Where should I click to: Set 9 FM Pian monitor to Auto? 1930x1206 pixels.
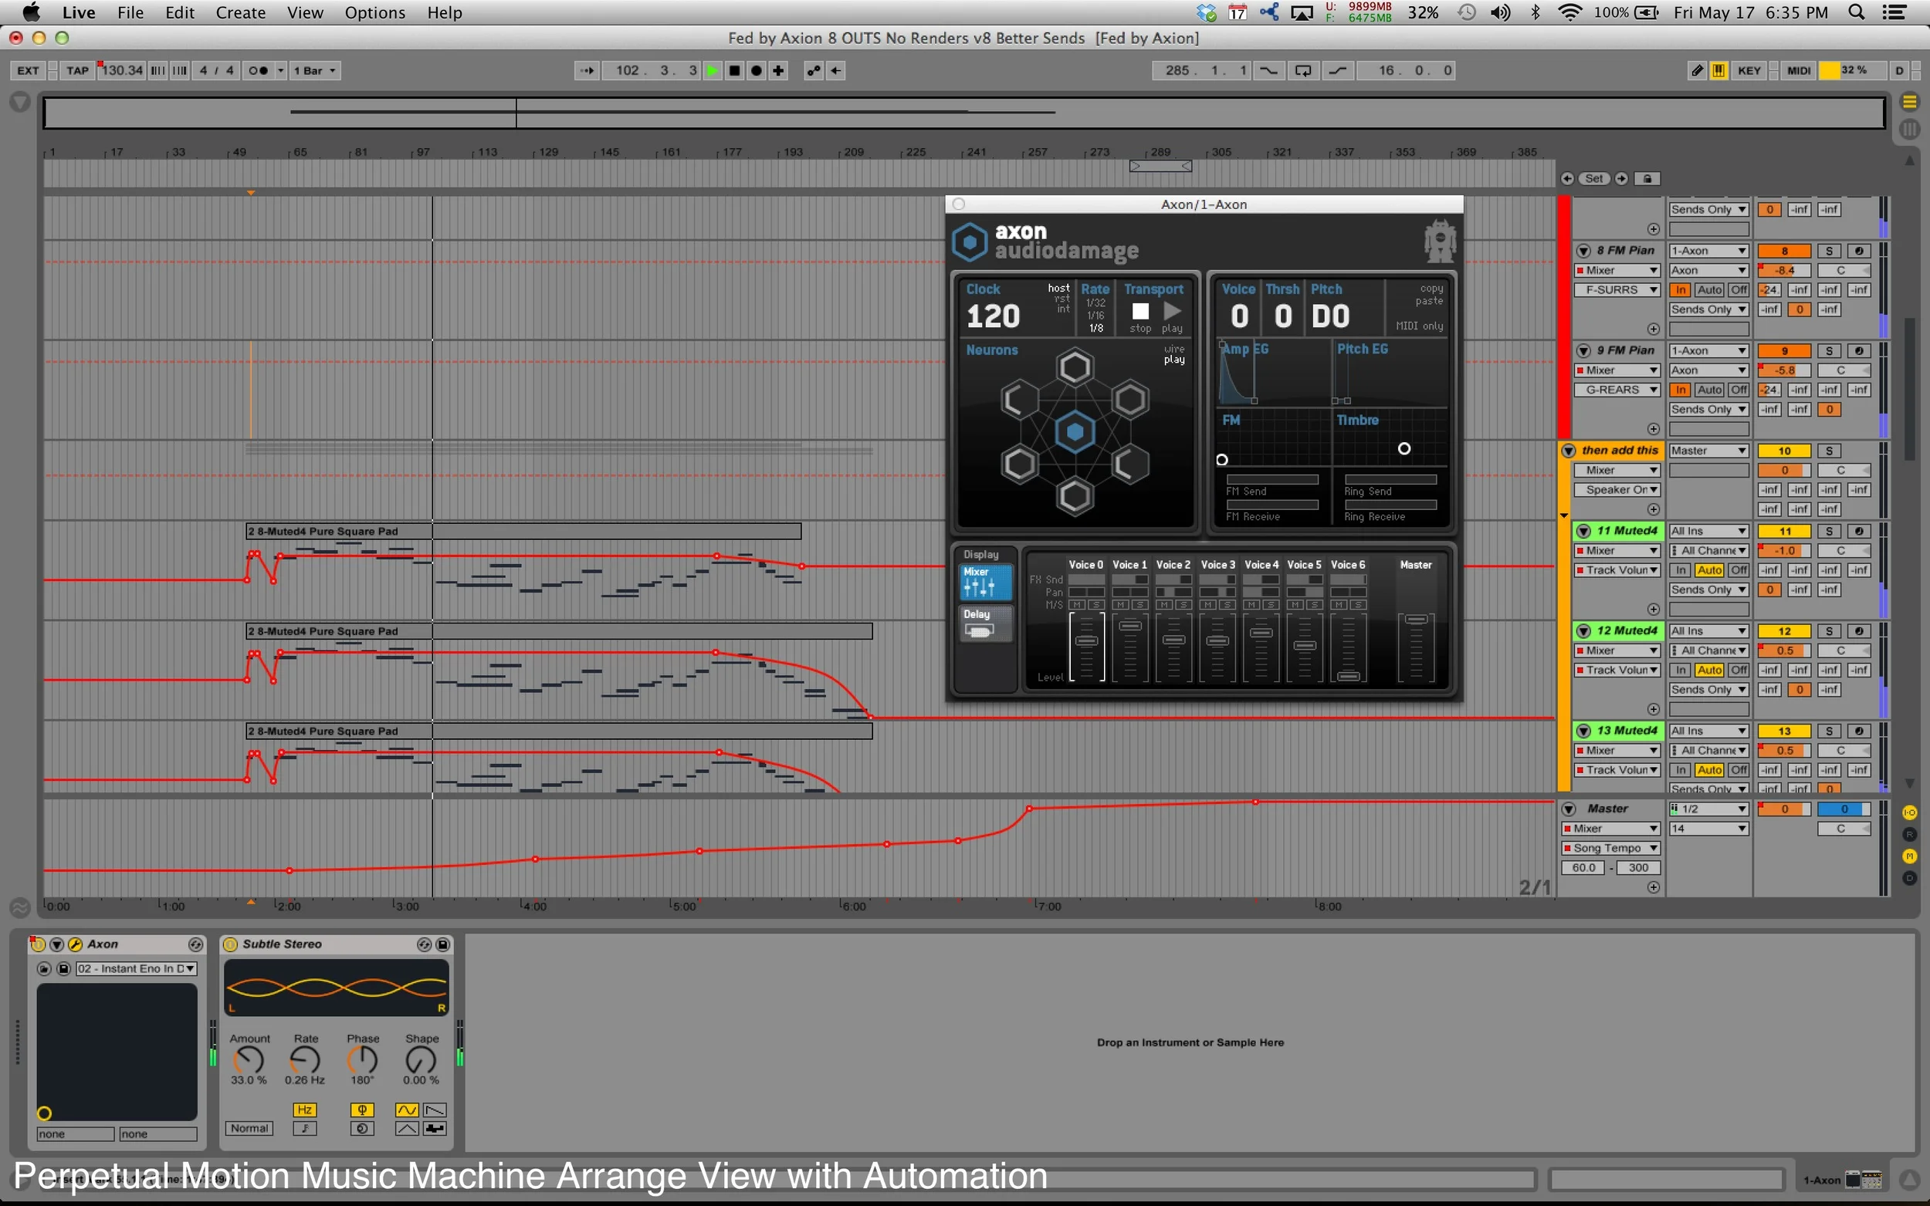tap(1709, 390)
